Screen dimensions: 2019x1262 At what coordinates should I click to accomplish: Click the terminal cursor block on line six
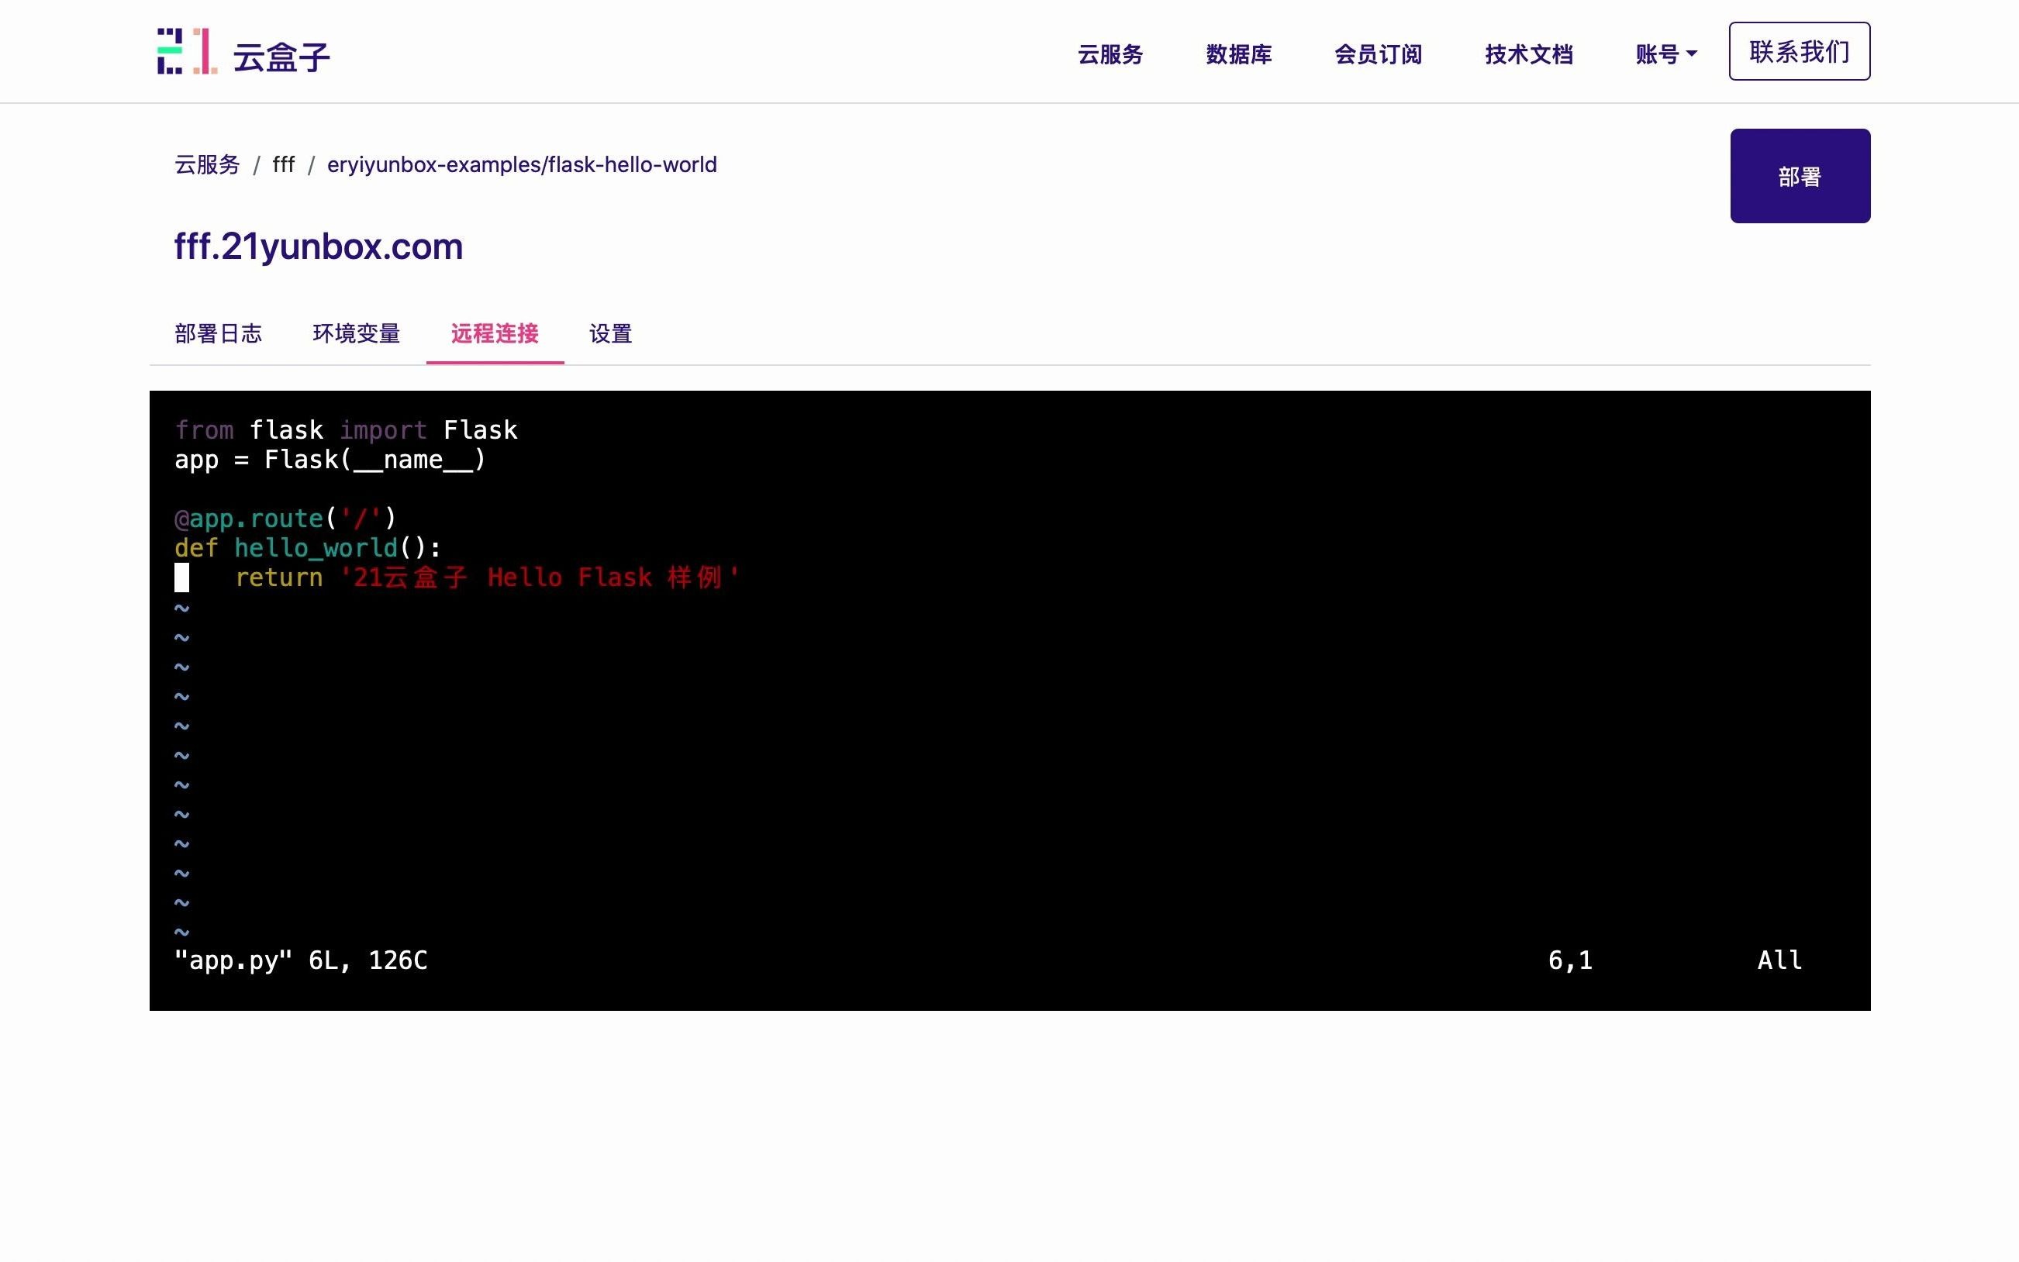click(182, 578)
